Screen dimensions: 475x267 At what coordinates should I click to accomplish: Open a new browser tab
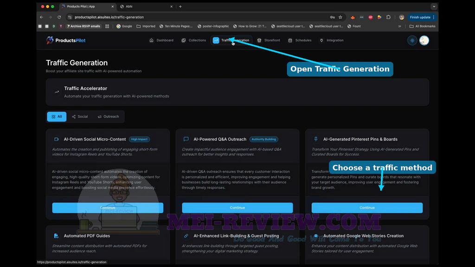[180, 6]
